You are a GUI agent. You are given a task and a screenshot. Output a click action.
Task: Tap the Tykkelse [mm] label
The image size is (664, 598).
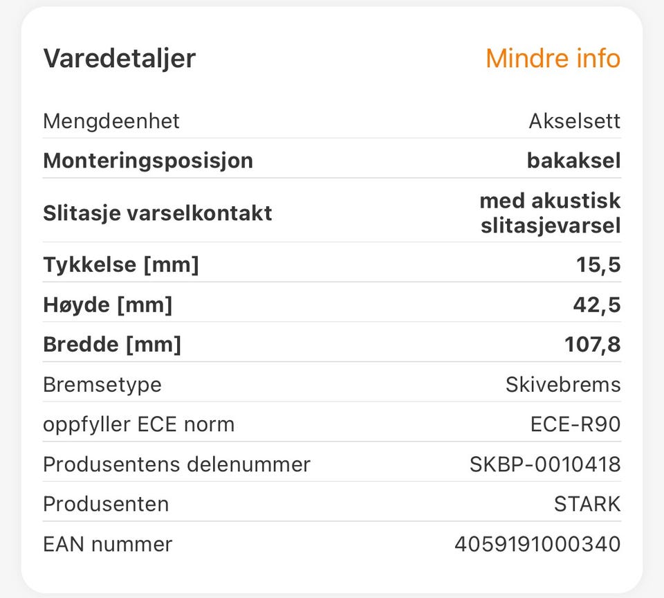[x=121, y=265]
